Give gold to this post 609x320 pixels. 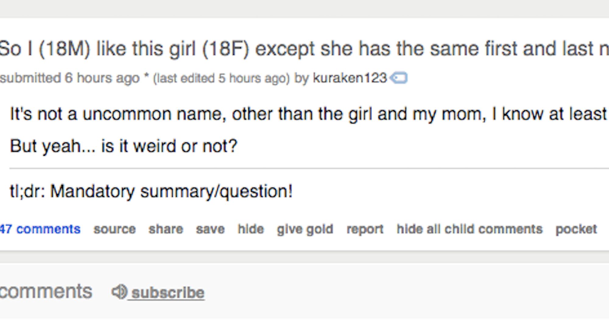(305, 229)
